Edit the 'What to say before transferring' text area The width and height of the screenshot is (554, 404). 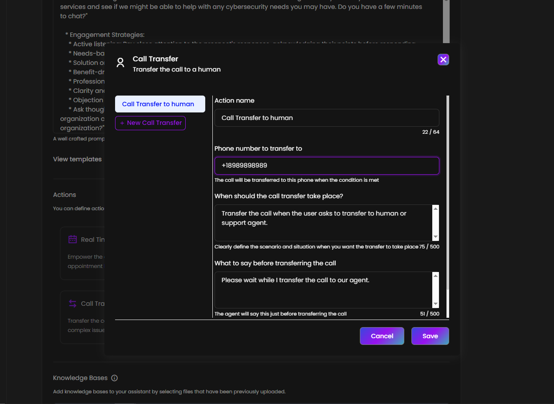click(323, 290)
